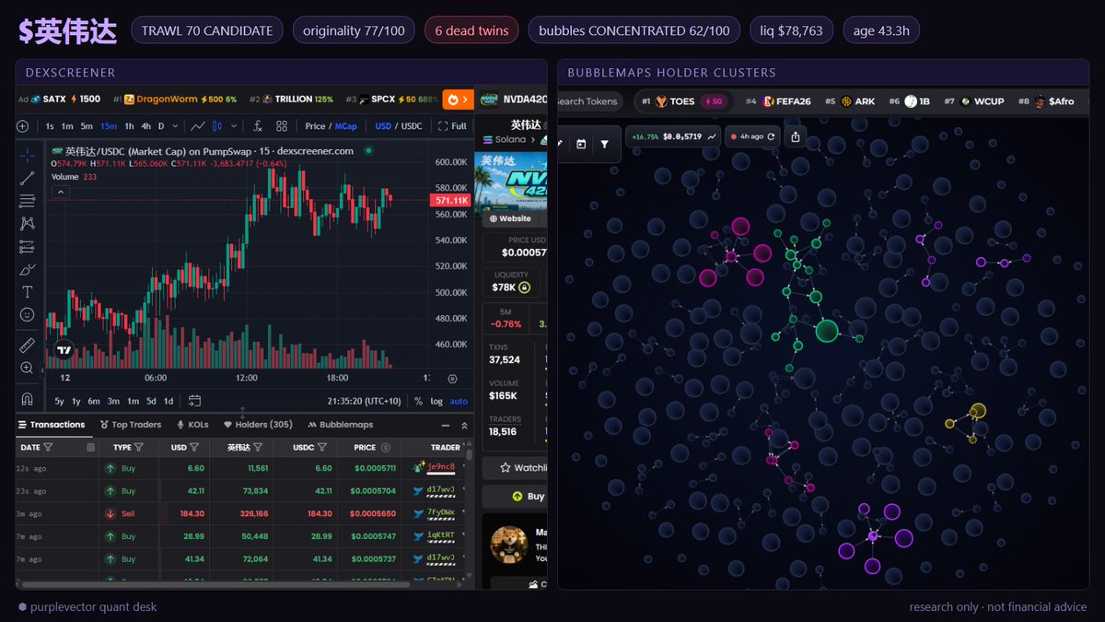Open chart axis settings gear icon
The height and width of the screenshot is (622, 1105).
(x=452, y=378)
